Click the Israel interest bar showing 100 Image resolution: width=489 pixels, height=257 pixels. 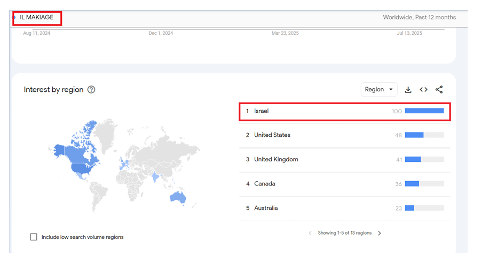424,111
